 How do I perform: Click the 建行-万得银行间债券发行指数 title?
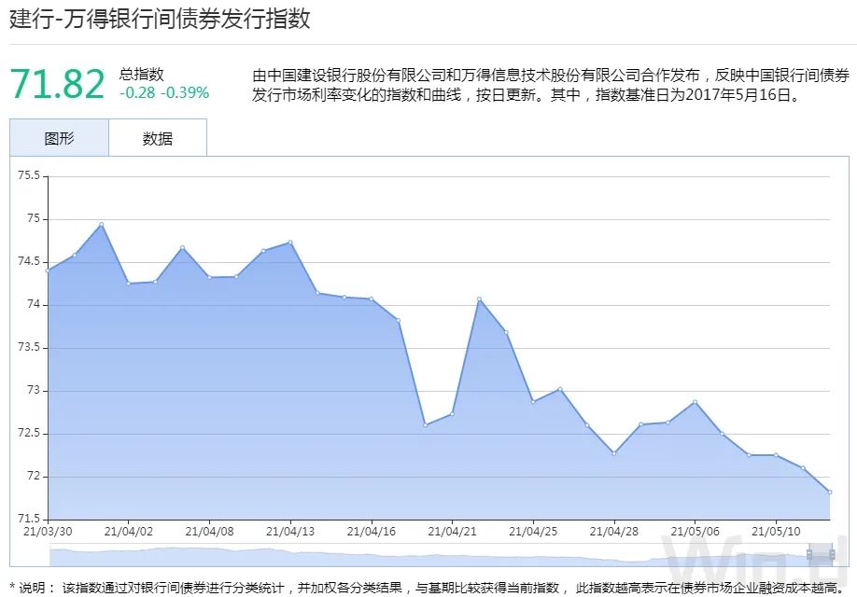coord(161,19)
